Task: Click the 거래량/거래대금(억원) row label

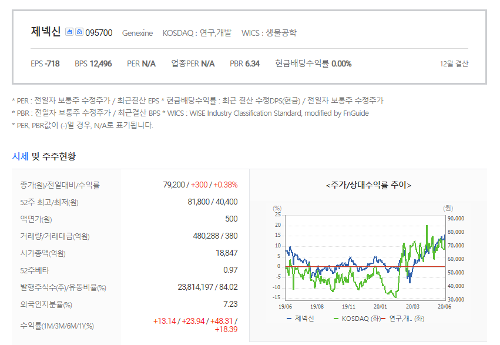Action: pos(55,236)
